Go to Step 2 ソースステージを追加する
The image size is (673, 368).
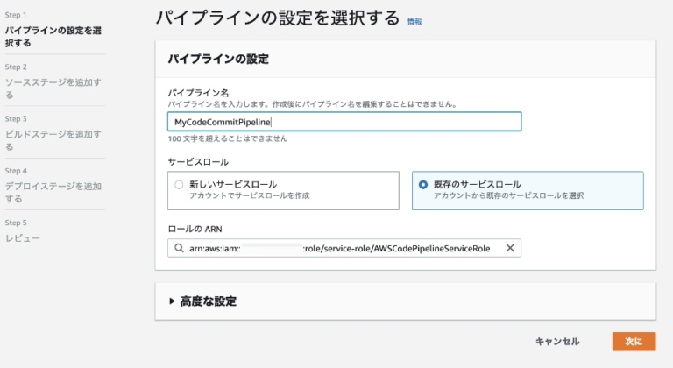(53, 88)
